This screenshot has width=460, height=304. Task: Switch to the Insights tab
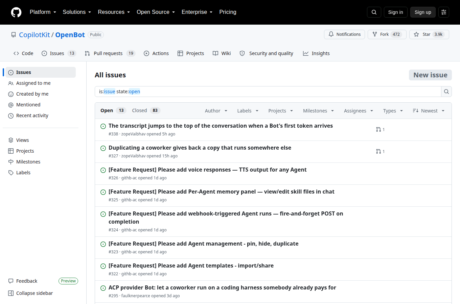coord(316,53)
